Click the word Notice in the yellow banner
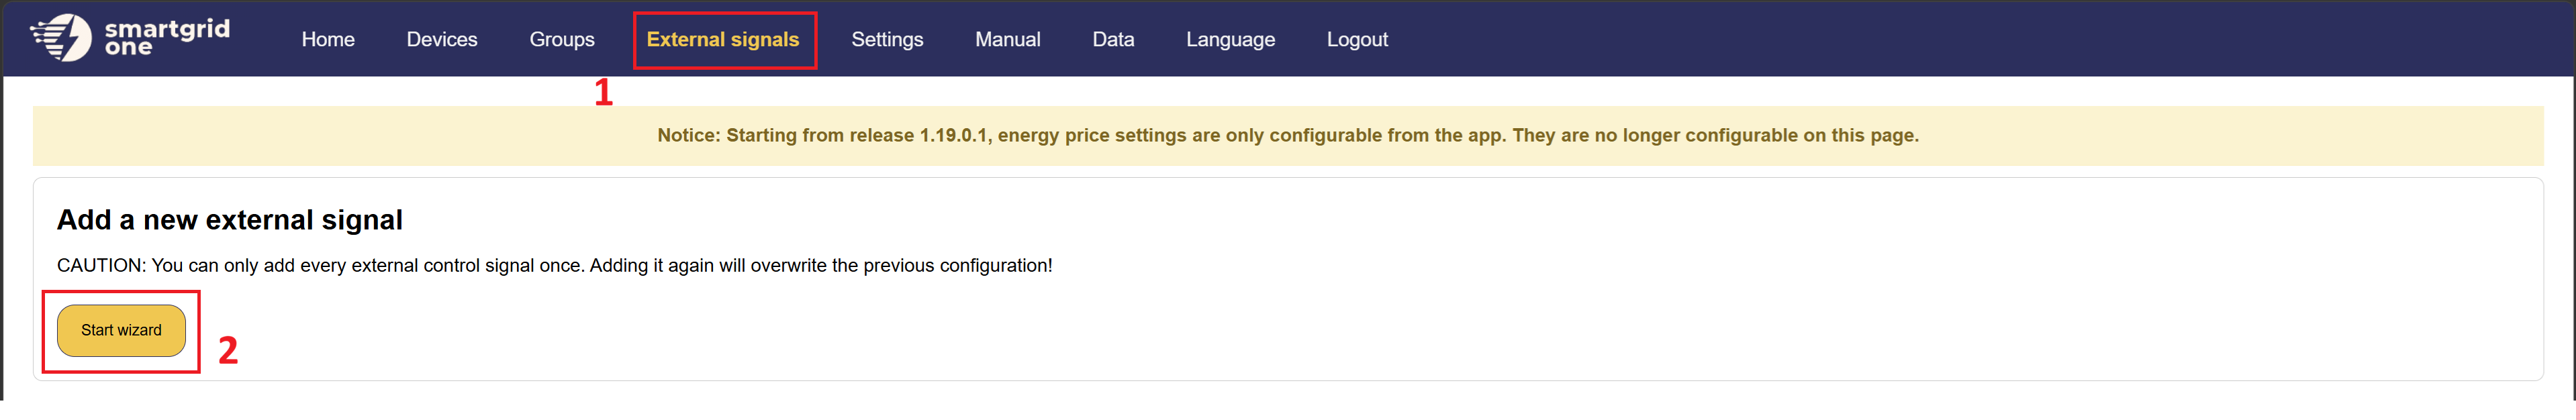 point(688,136)
